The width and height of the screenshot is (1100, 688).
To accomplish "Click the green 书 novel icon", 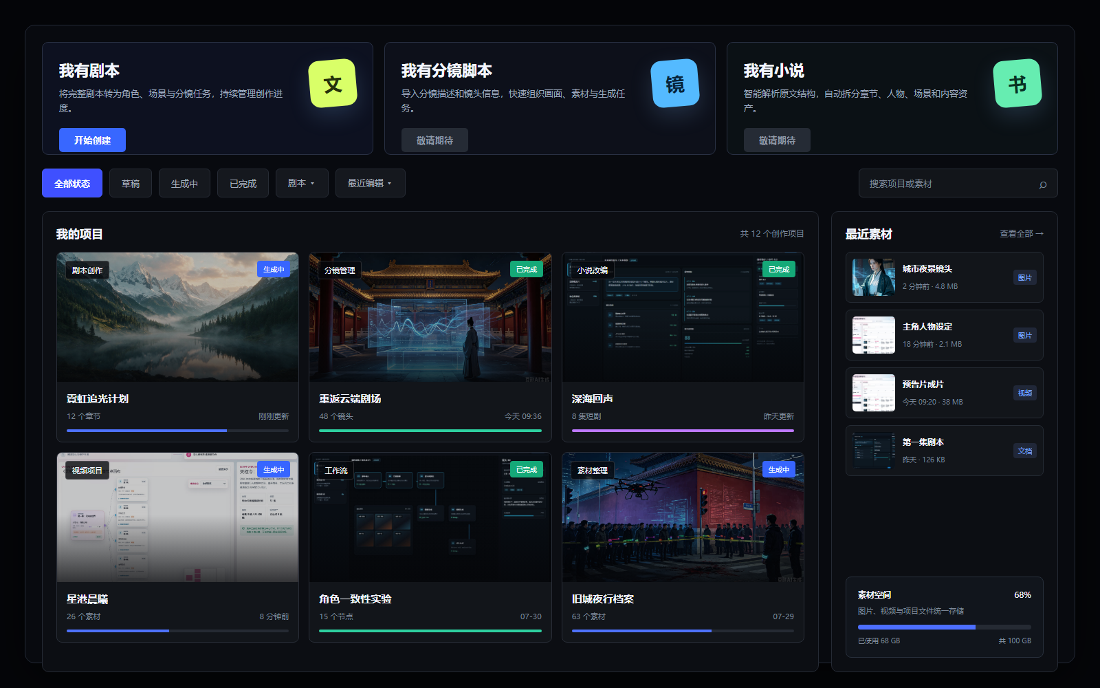I will pos(1017,83).
